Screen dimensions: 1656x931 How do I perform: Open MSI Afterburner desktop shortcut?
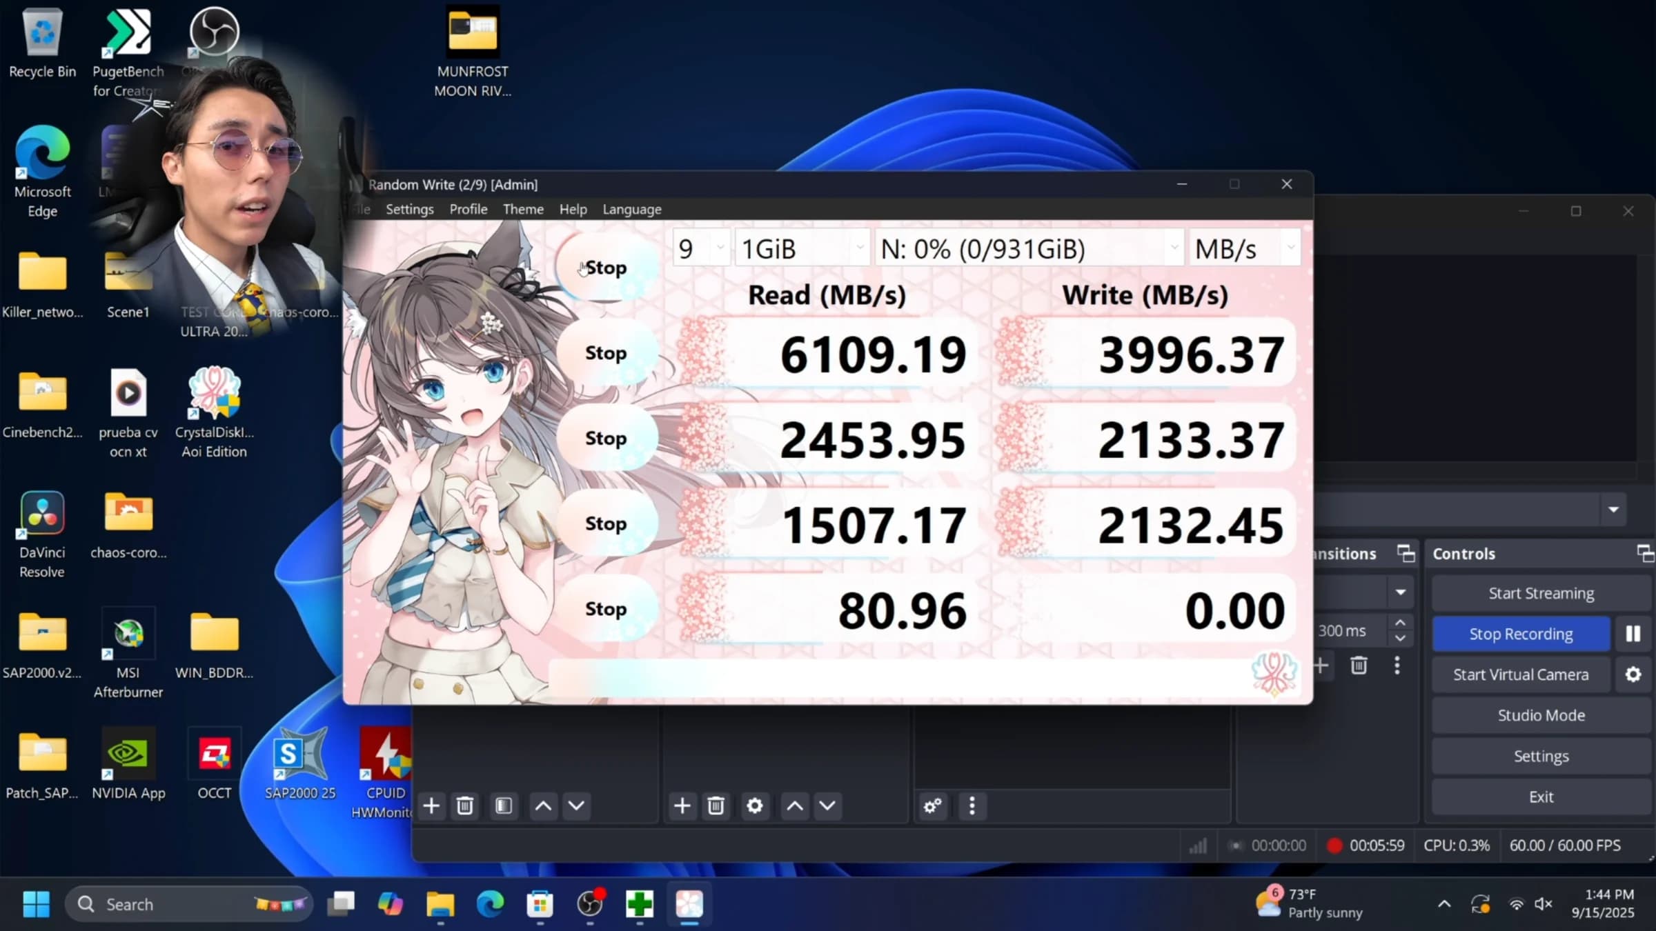coord(128,654)
